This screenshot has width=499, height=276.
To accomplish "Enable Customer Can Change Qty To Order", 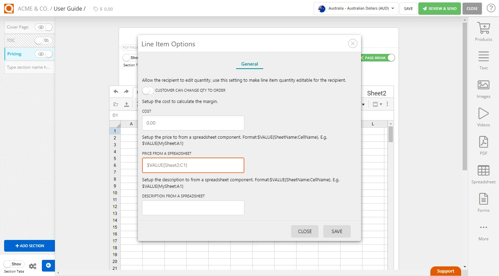I will click(148, 90).
